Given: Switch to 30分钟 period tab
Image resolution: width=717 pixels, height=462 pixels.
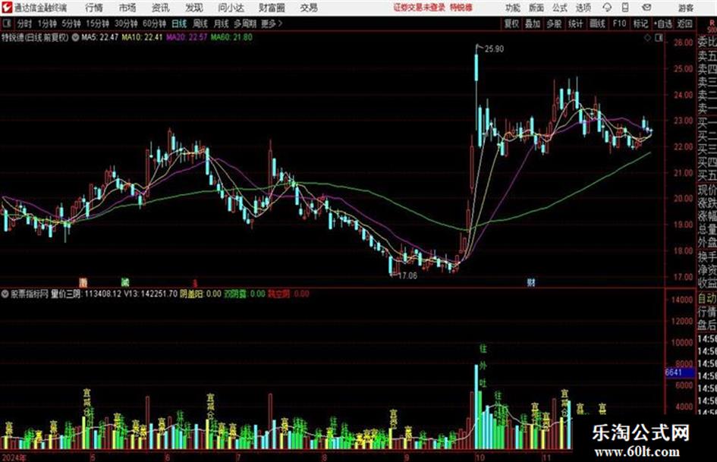Looking at the screenshot, I should pyautogui.click(x=126, y=24).
